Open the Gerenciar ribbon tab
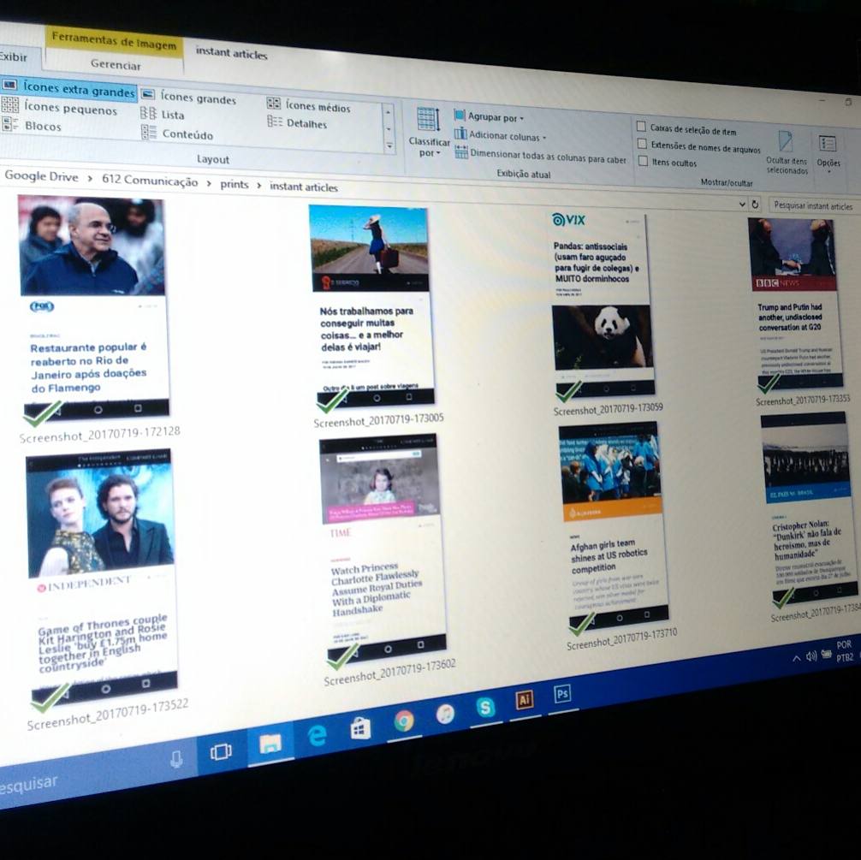The image size is (861, 860). coord(116,65)
